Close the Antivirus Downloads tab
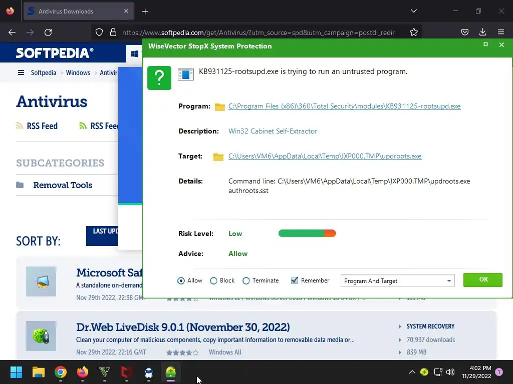The image size is (513, 384). (x=126, y=11)
